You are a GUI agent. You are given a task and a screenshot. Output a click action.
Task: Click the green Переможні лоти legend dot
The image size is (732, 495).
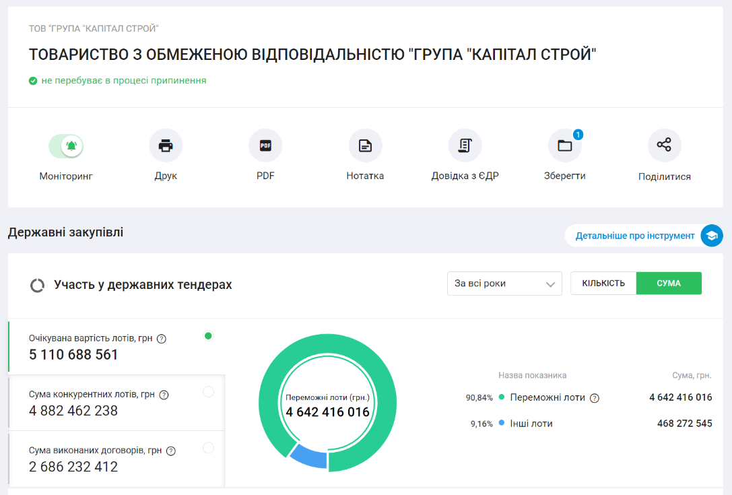[x=502, y=397]
